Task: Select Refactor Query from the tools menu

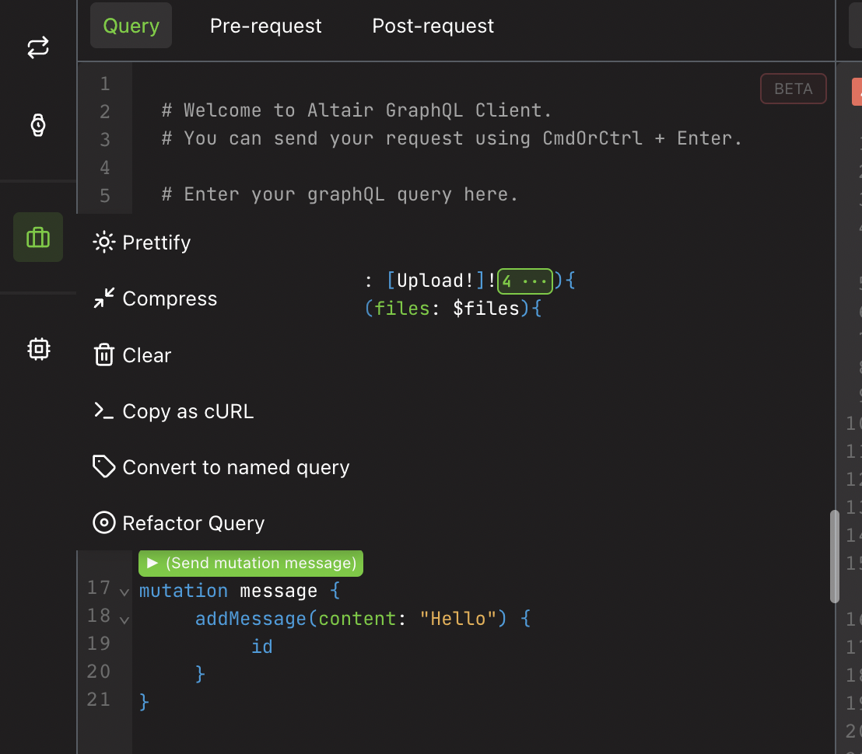Action: [193, 523]
